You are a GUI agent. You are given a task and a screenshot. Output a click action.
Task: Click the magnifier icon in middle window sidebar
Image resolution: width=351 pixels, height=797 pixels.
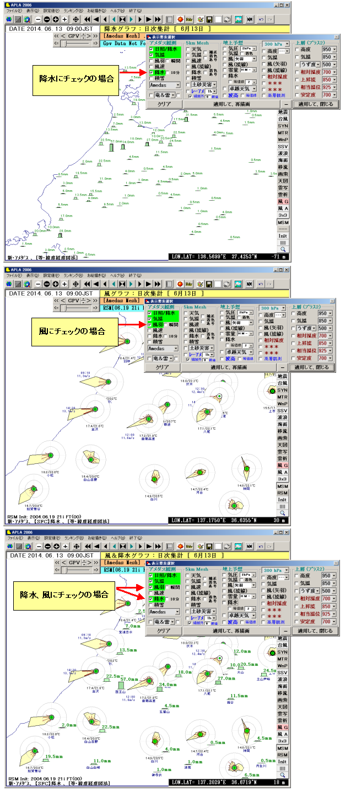[x=282, y=512]
